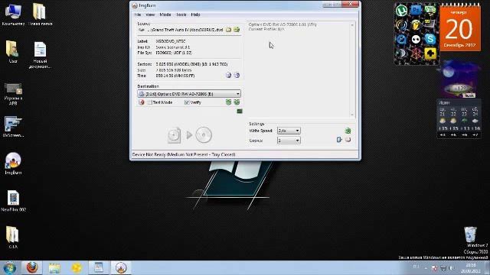Select the Компьютер desktop icon
This screenshot has width=490, height=275.
[x=13, y=15]
